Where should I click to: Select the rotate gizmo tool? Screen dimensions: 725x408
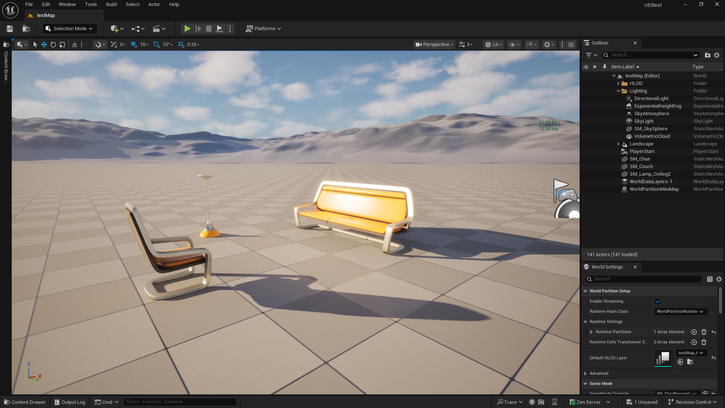(53, 45)
